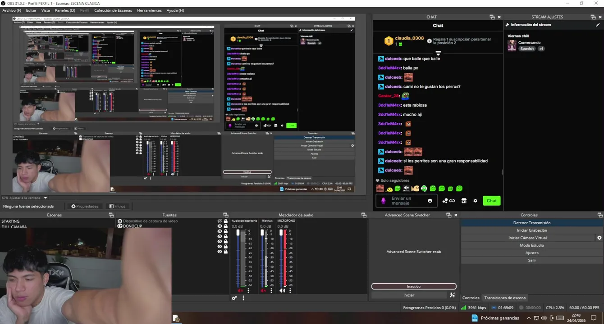The image size is (604, 324).
Task: Click Iniciar in Advanced Scene Switcher
Action: (409, 295)
